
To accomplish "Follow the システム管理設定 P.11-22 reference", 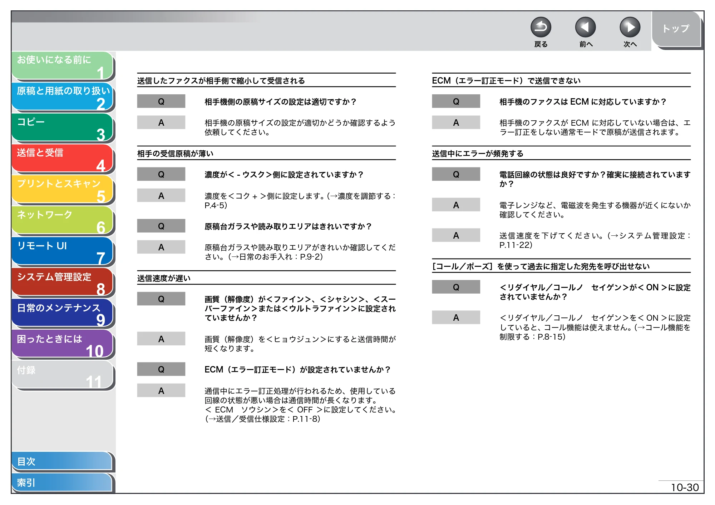I will point(595,240).
